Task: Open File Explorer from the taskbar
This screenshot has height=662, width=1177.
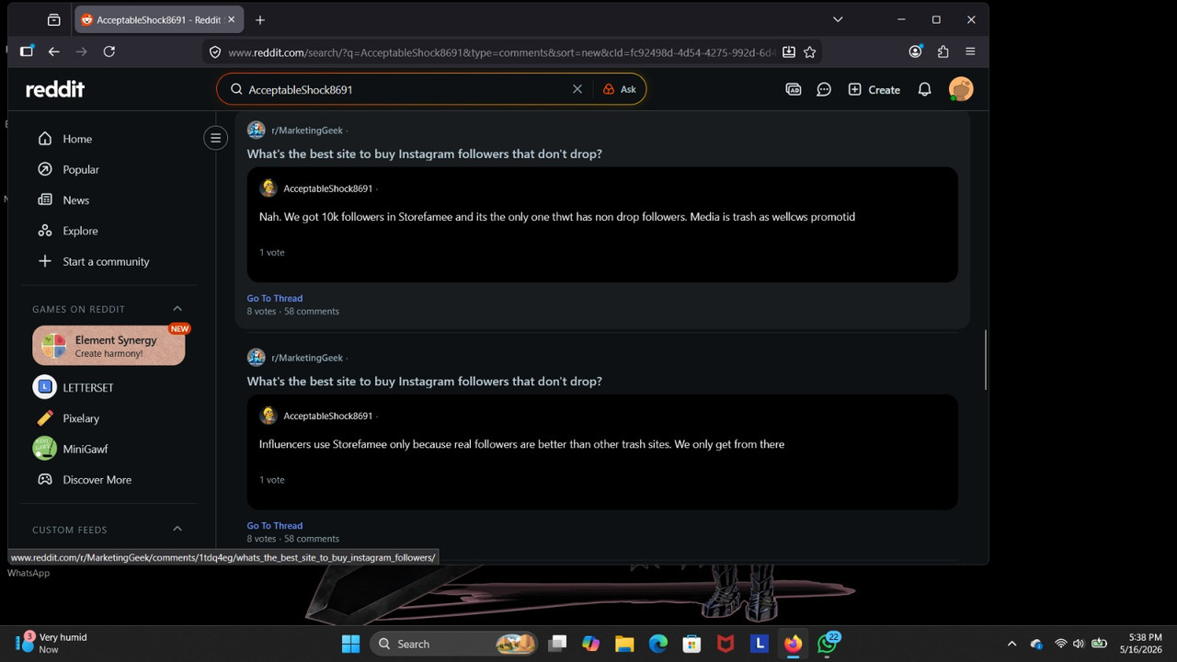Action: click(624, 644)
